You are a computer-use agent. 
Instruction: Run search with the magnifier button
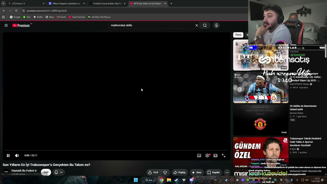pos(205,25)
